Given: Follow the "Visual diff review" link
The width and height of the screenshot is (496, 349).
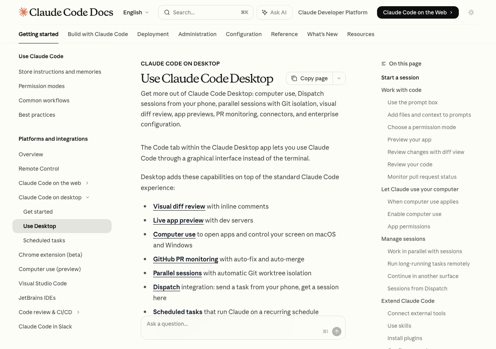Looking at the screenshot, I should click(x=179, y=206).
